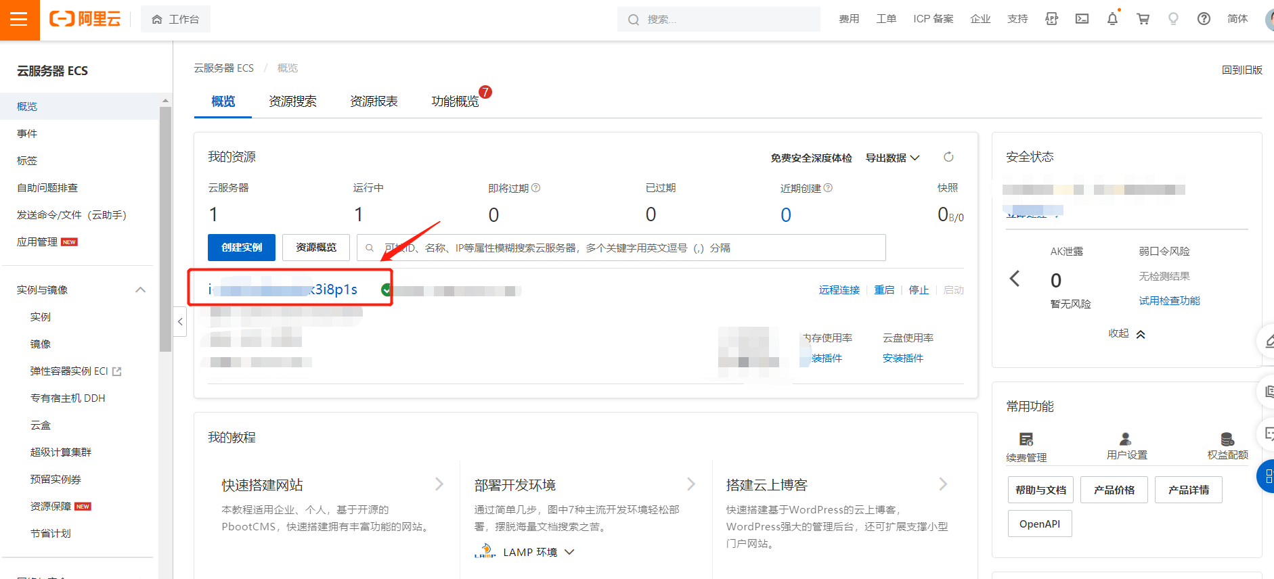Screen dimensions: 1274x579
Task: Focus the instance search field
Action: point(621,248)
